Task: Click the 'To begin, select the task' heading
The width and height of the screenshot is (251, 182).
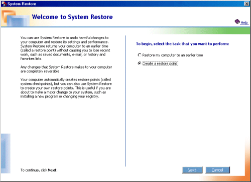Action: click(182, 44)
